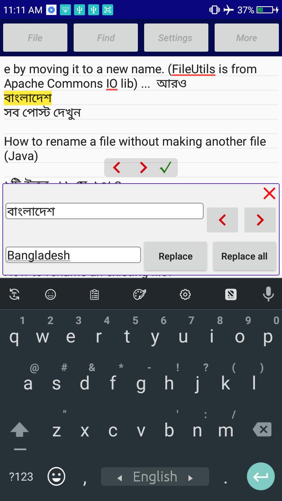Open keyboard clipboard icon
This screenshot has height=501, width=282.
[x=94, y=294]
